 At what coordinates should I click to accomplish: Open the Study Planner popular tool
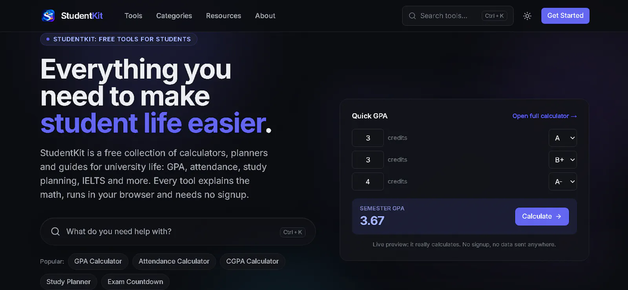pyautogui.click(x=69, y=282)
